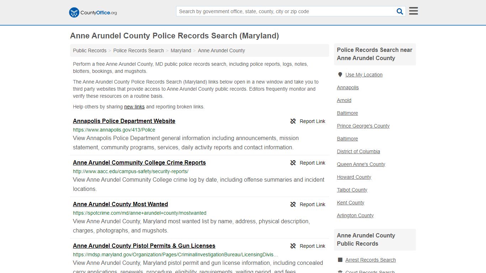Click the broken-link icon beside Annapolis Police Department

293,121
